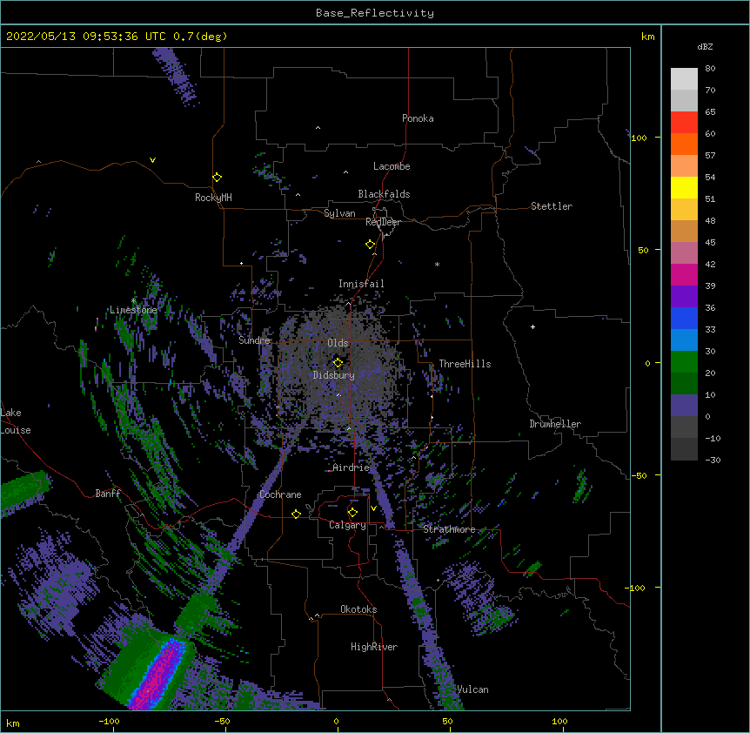Click the Base_Reflectivity title

pos(375,13)
